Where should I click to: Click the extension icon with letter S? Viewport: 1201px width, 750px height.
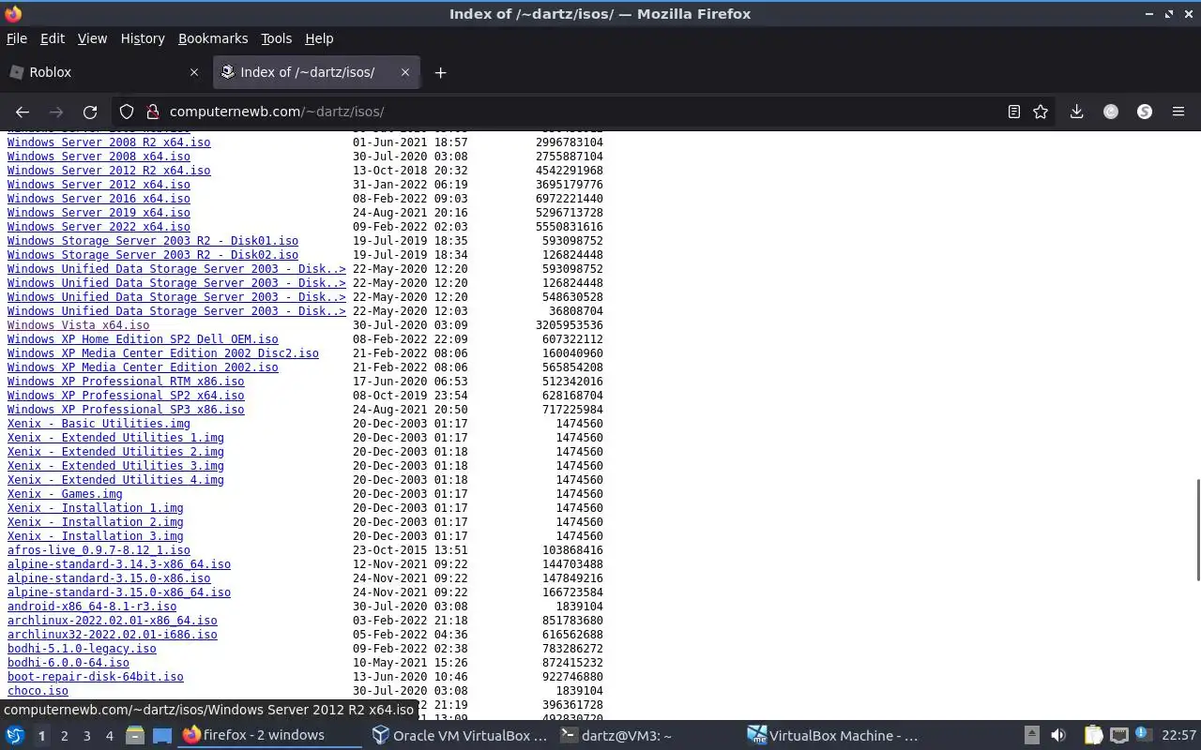[x=1145, y=112]
